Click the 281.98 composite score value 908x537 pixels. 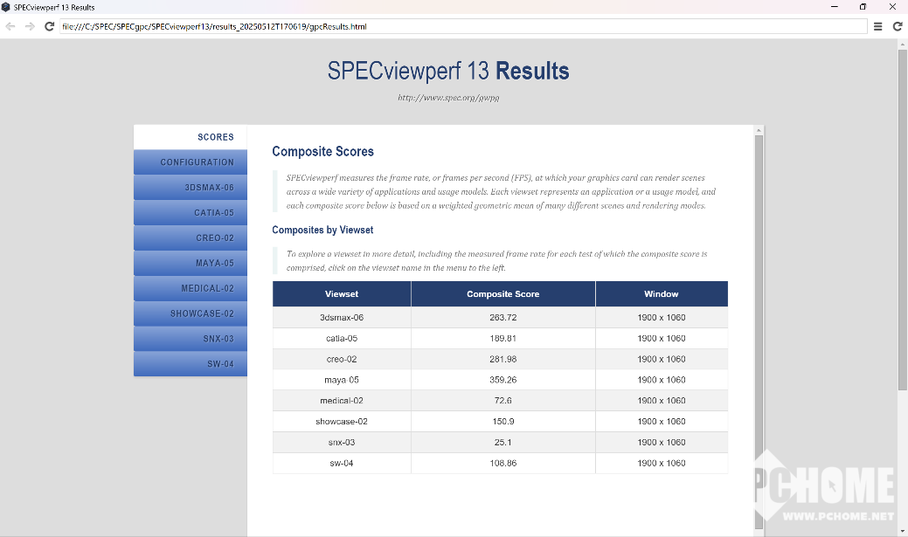pyautogui.click(x=503, y=360)
